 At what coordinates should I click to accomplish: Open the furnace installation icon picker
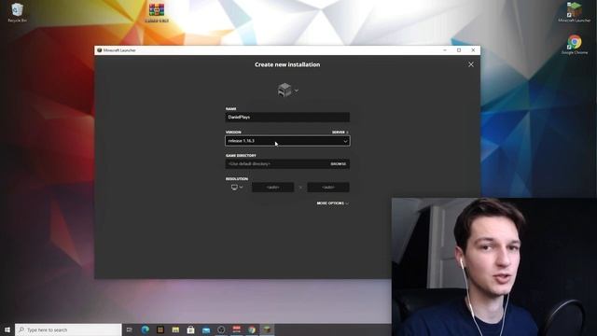pos(287,91)
